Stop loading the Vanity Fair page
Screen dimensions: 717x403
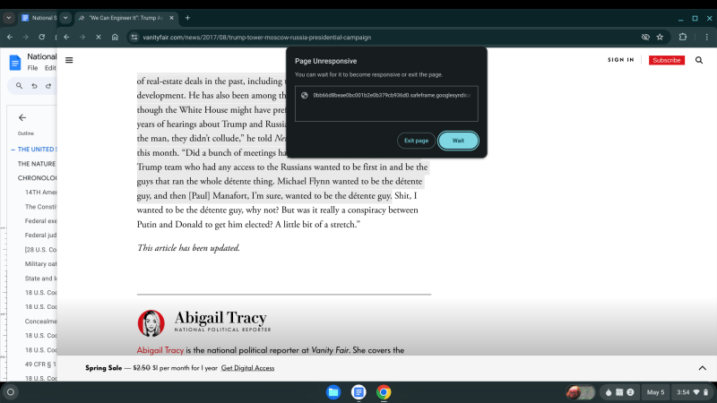(99, 37)
